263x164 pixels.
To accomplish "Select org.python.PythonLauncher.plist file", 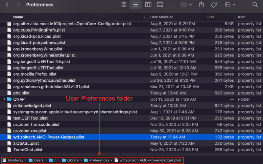I will tap(44, 80).
